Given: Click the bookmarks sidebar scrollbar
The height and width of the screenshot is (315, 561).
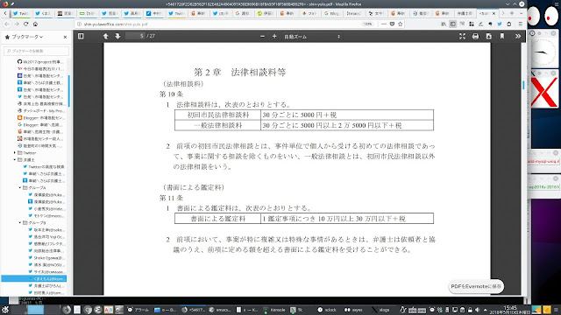Looking at the screenshot, I should (x=68, y=91).
